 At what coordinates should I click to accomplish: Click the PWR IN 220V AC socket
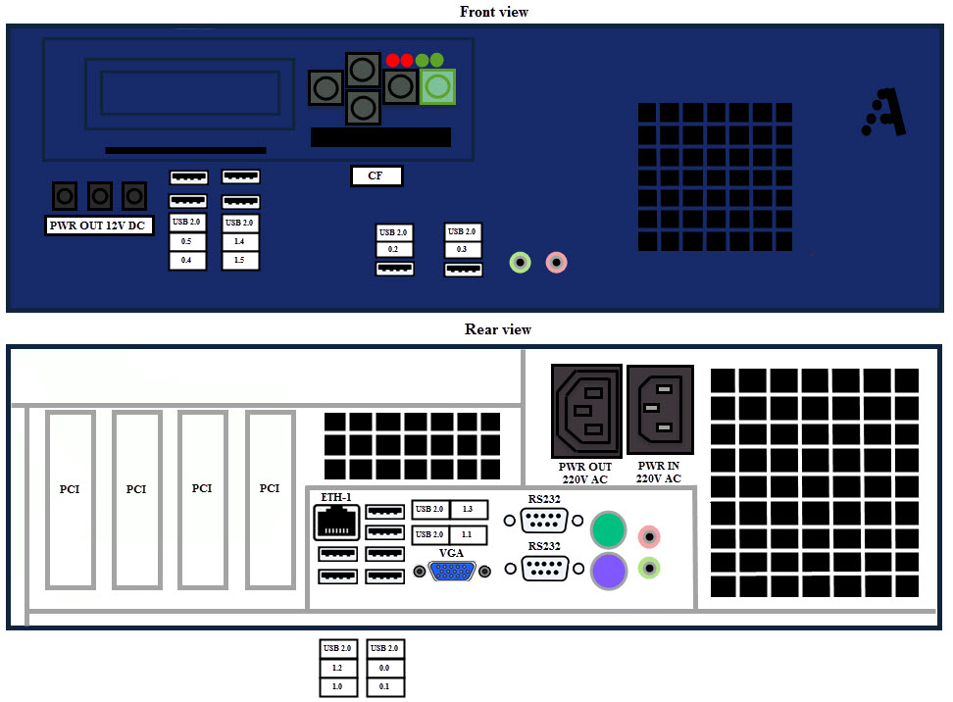pyautogui.click(x=660, y=410)
